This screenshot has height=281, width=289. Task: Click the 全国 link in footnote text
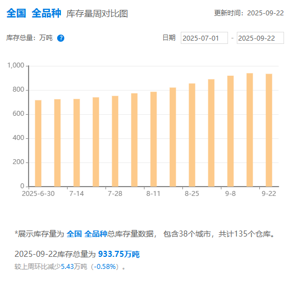point(74,234)
